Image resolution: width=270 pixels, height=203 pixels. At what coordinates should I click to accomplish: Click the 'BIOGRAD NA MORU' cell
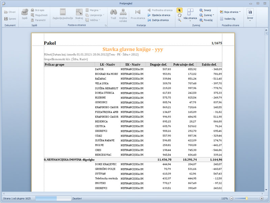click(x=106, y=74)
